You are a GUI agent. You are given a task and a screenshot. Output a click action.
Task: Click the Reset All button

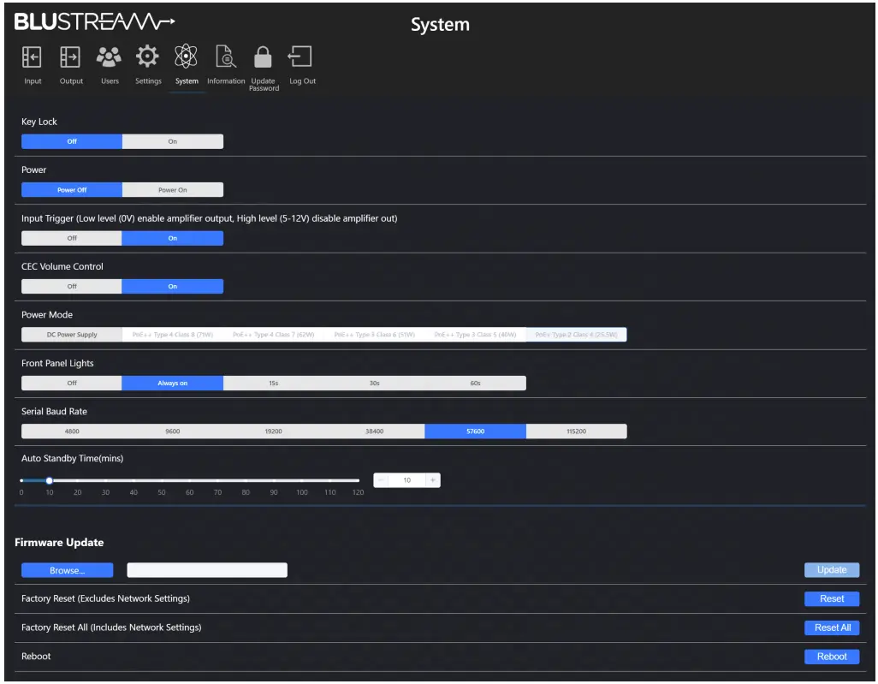click(832, 628)
